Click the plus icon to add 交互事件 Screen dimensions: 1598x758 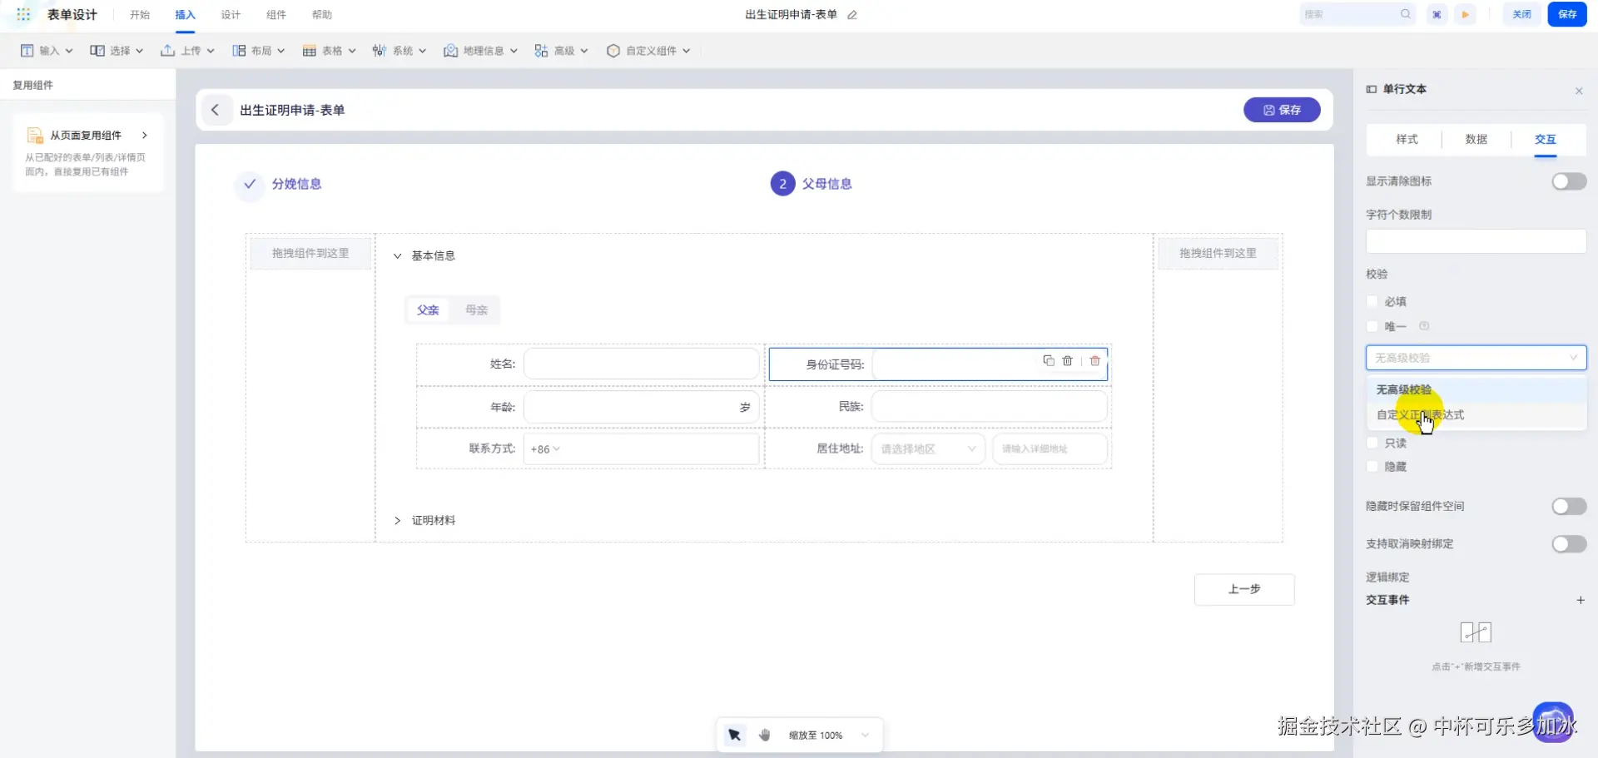tap(1580, 600)
